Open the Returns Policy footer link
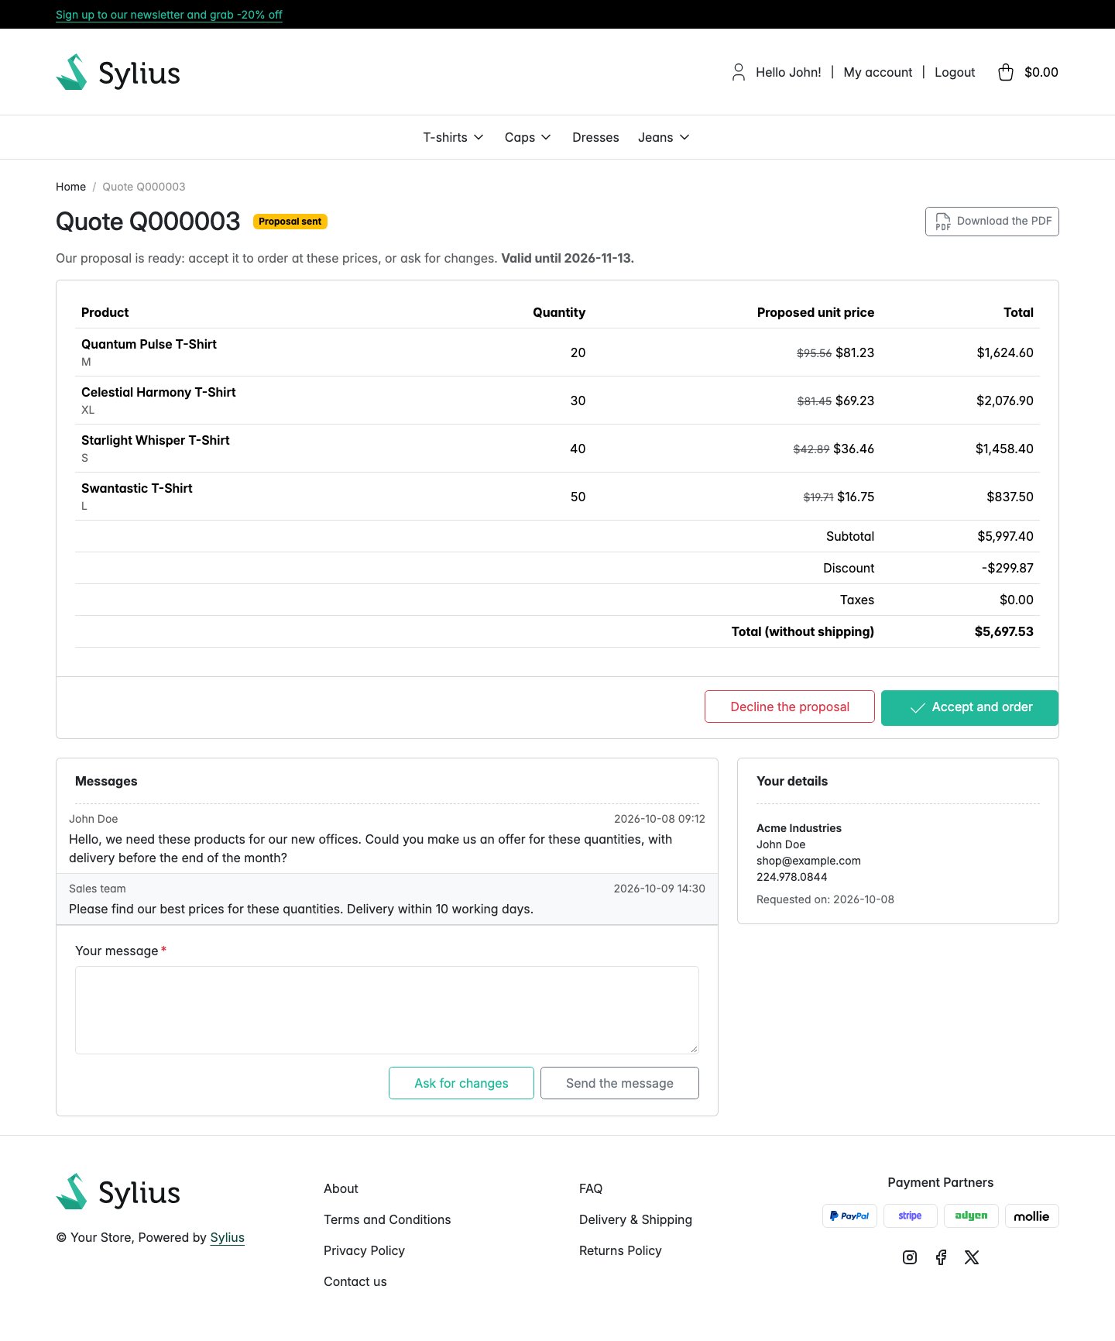The width and height of the screenshot is (1115, 1341). coord(620,1250)
